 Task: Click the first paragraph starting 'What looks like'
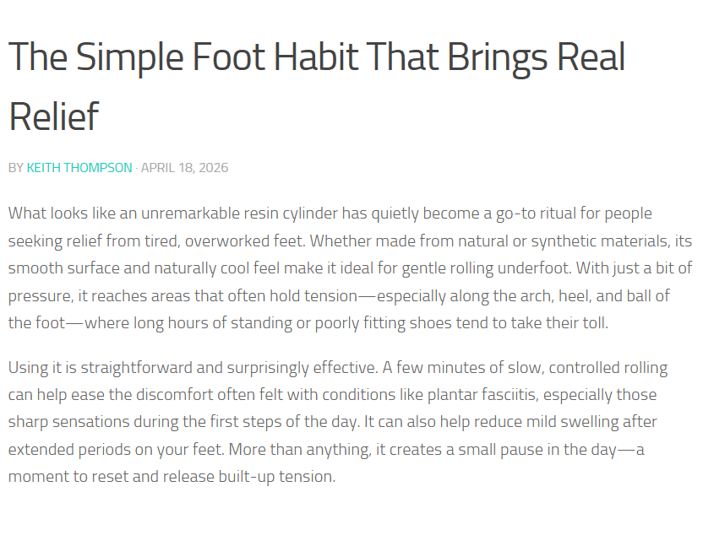pos(350,268)
